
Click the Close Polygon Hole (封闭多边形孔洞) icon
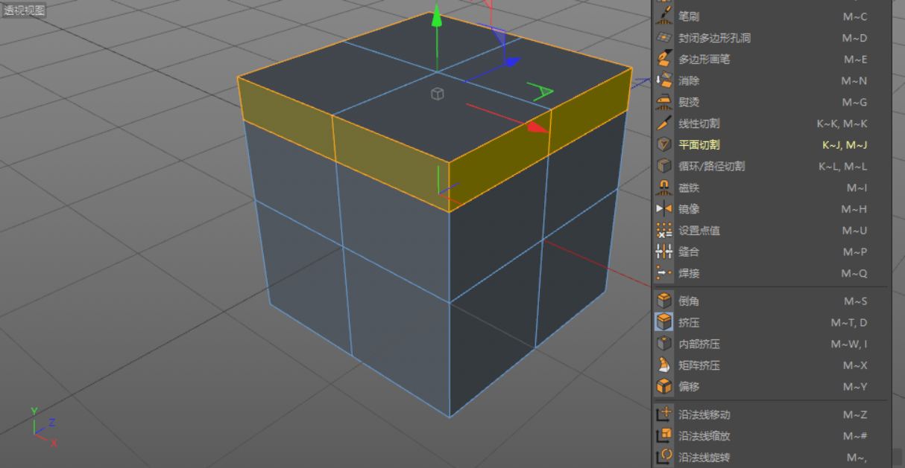(x=663, y=38)
